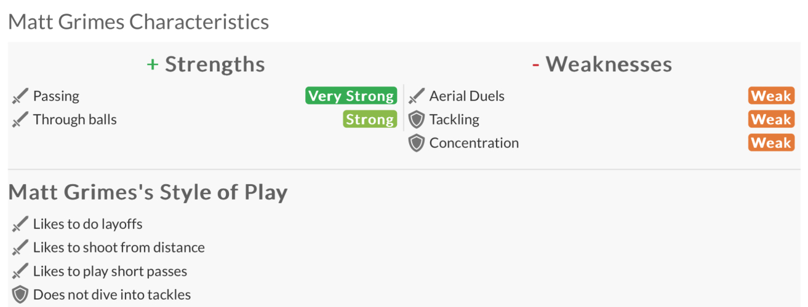Click the Weaknesses column heading
This screenshot has height=307, width=808.
point(602,64)
